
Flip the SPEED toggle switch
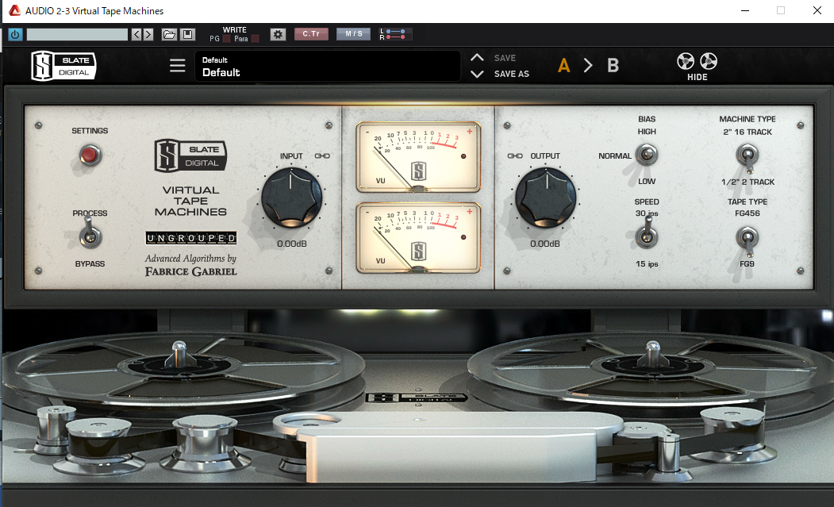647,234
